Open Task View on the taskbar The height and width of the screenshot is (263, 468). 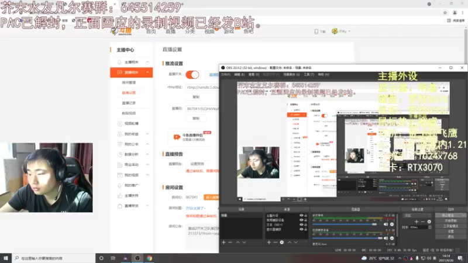[113, 258]
